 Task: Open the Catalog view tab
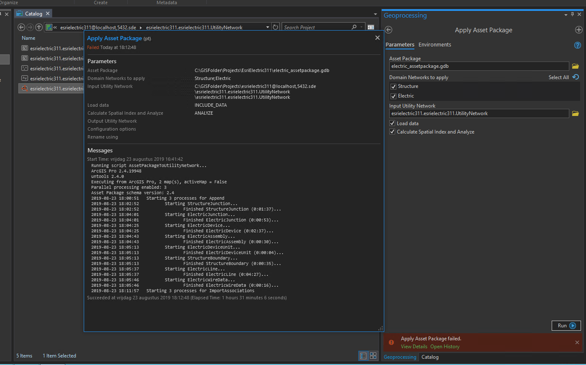[33, 14]
